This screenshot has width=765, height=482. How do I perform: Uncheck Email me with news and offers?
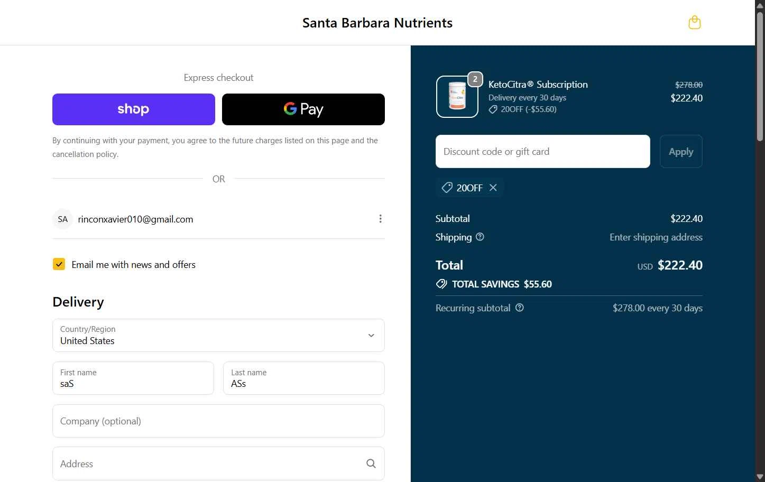coord(59,264)
